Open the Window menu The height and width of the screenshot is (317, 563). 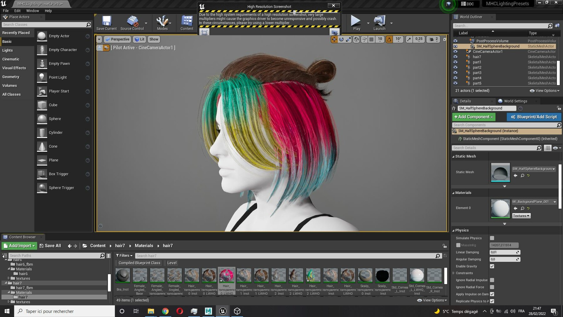[33, 11]
